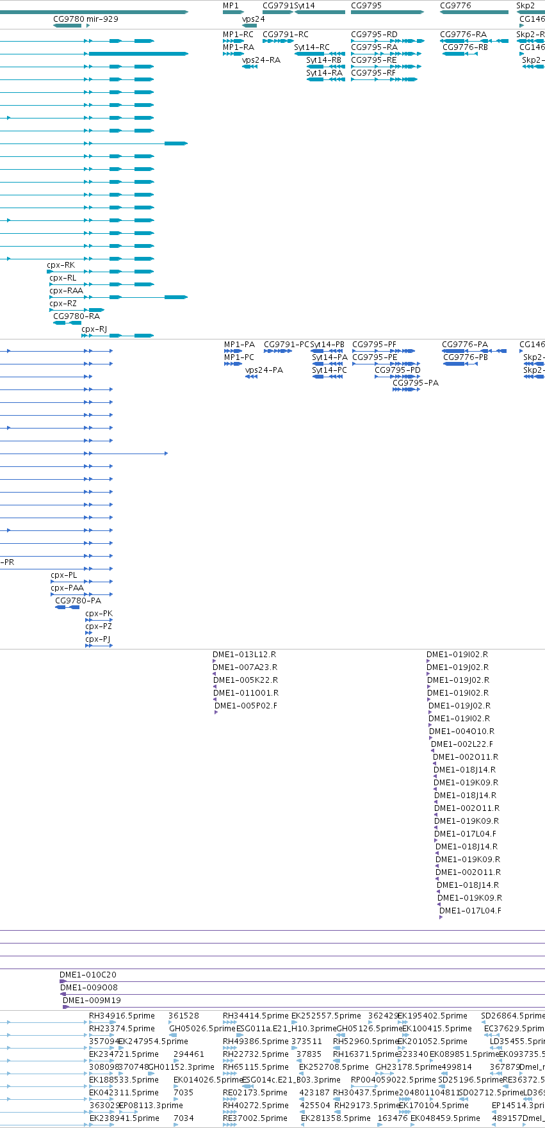Select protein cpx-PK
This screenshot has height=1128, width=545.
(x=99, y=614)
